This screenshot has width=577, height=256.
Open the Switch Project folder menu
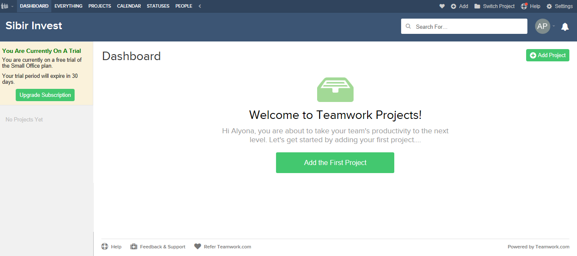494,6
